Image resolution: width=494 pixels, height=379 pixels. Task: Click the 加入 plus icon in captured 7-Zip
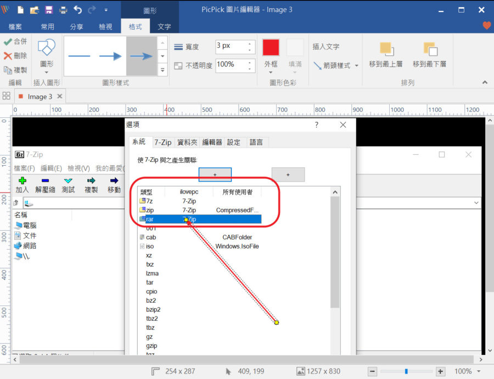22,180
